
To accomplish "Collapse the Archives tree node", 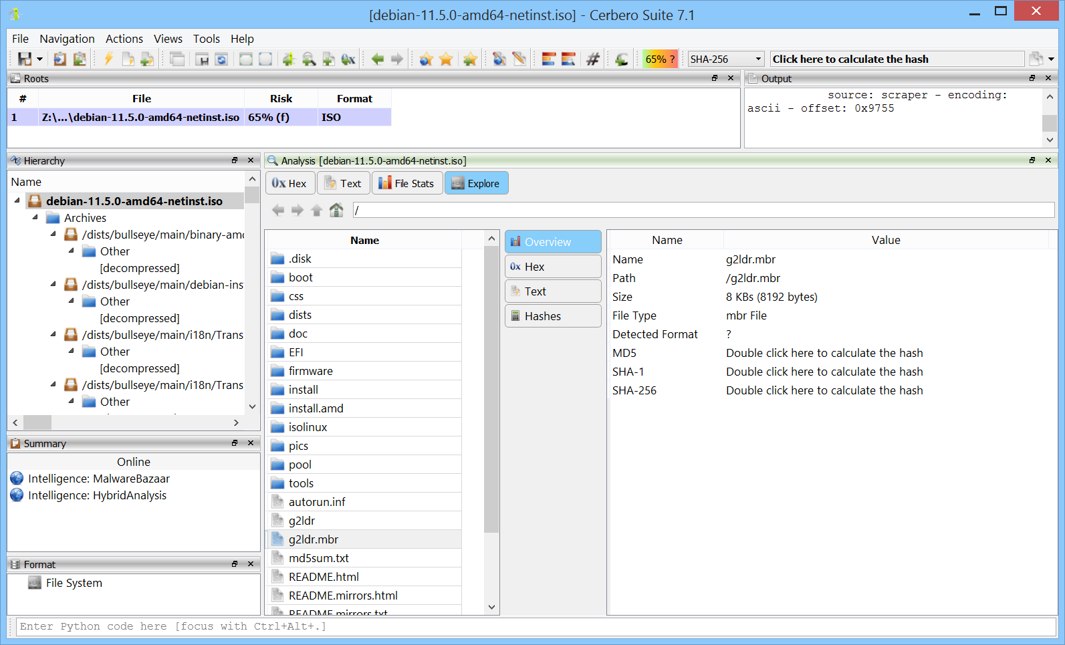I will coord(35,217).
